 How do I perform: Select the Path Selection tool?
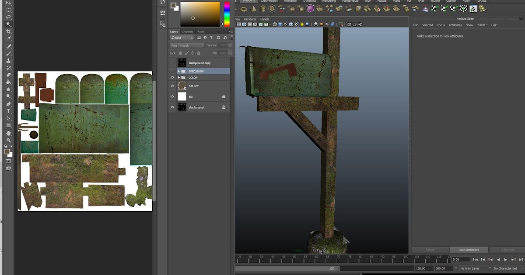(x=8, y=118)
